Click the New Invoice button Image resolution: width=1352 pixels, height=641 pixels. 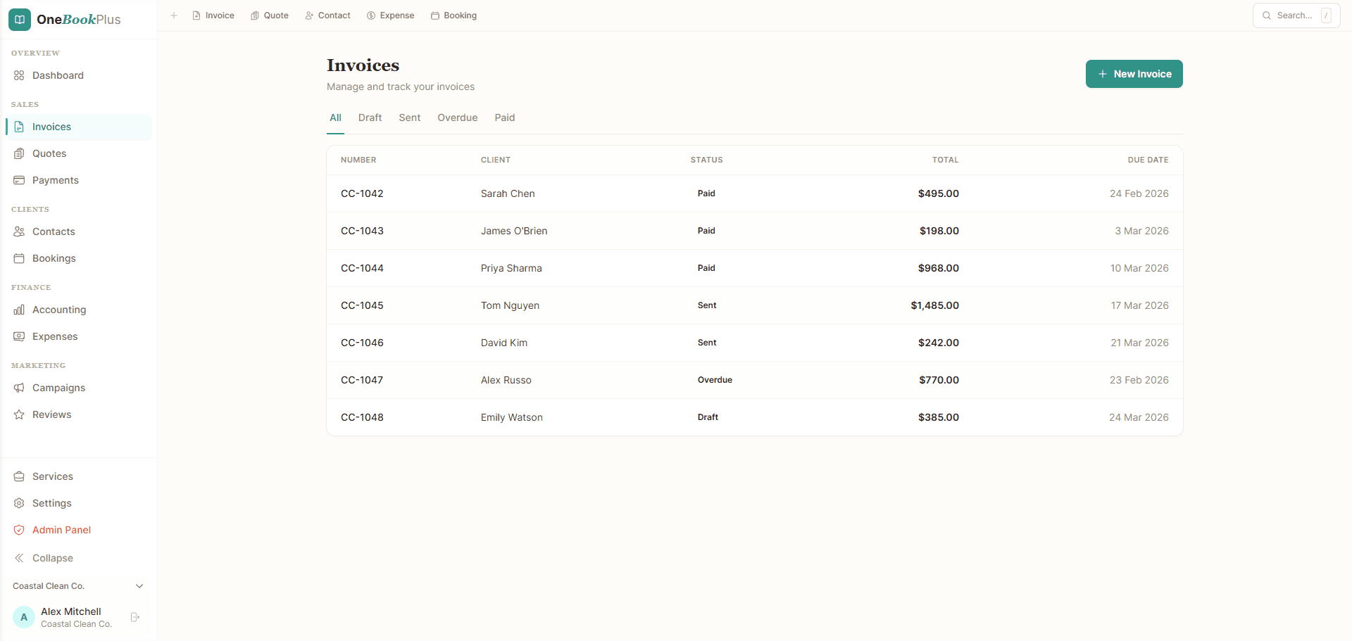[x=1134, y=74]
